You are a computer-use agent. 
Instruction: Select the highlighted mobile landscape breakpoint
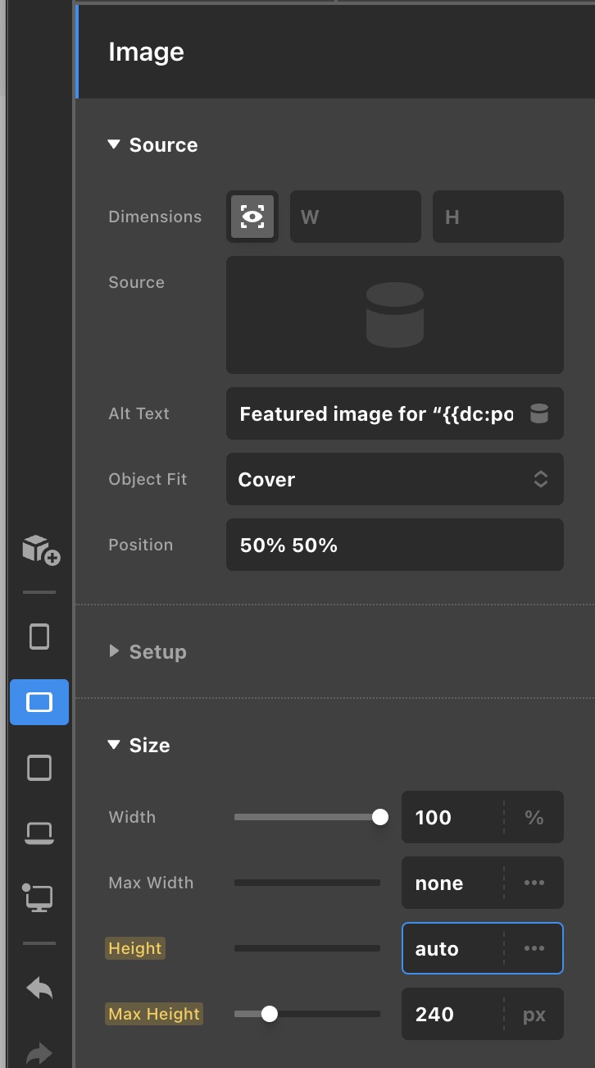coord(39,702)
